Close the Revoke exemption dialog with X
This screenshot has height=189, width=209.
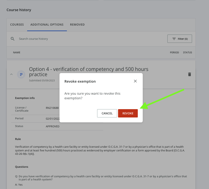[135, 81]
